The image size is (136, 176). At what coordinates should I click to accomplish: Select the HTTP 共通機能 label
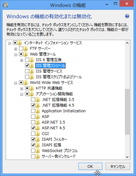(49, 88)
